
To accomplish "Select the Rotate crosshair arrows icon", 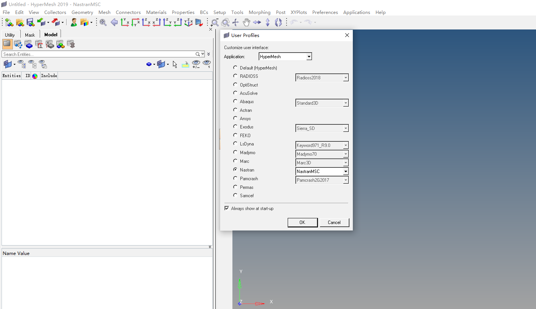I will coord(235,23).
